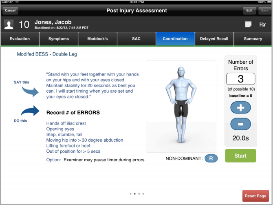Tap the 'baseline = 0' label

[241, 96]
